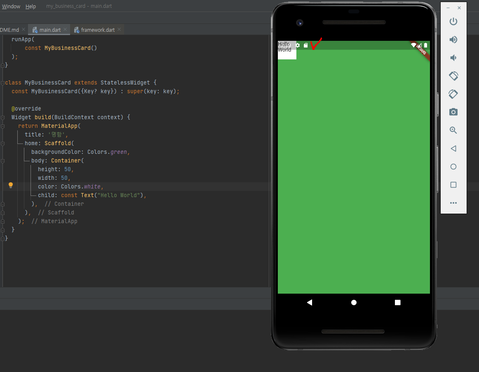
Task: Raise emulator volume with volume up icon
Action: pos(453,40)
